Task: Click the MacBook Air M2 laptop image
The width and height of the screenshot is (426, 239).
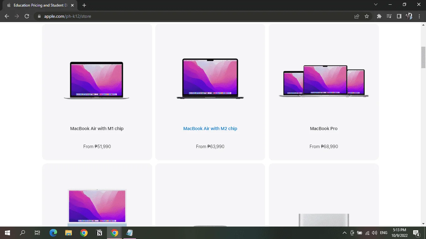Action: tap(210, 79)
